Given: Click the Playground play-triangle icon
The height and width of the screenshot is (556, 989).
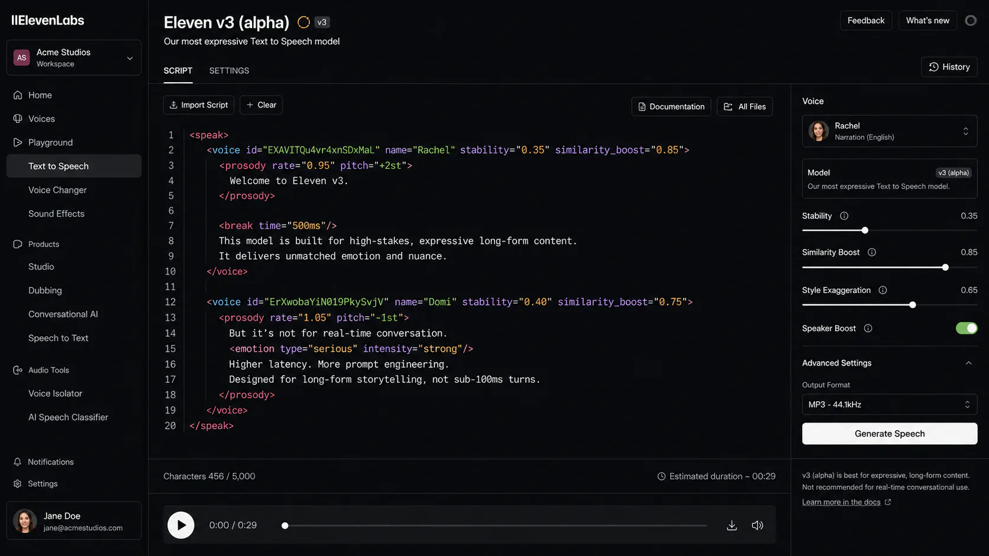Looking at the screenshot, I should pyautogui.click(x=18, y=142).
